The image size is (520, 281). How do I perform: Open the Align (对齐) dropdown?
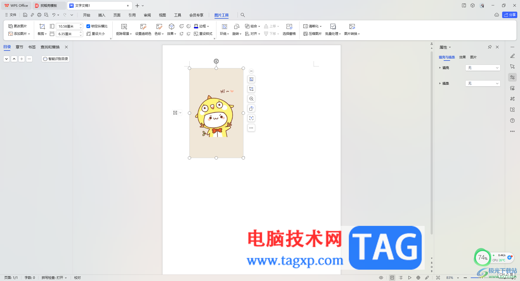click(253, 34)
